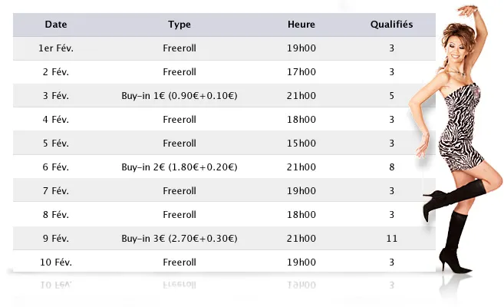Click the Date column header
The width and height of the screenshot is (504, 307).
click(x=56, y=25)
